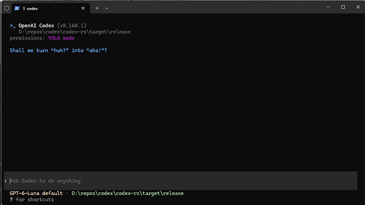Close the codex tab
The width and height of the screenshot is (365, 205).
(x=83, y=8)
